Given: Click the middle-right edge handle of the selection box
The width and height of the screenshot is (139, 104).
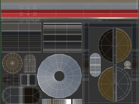Looking at the screenshot, I should pos(35,14).
